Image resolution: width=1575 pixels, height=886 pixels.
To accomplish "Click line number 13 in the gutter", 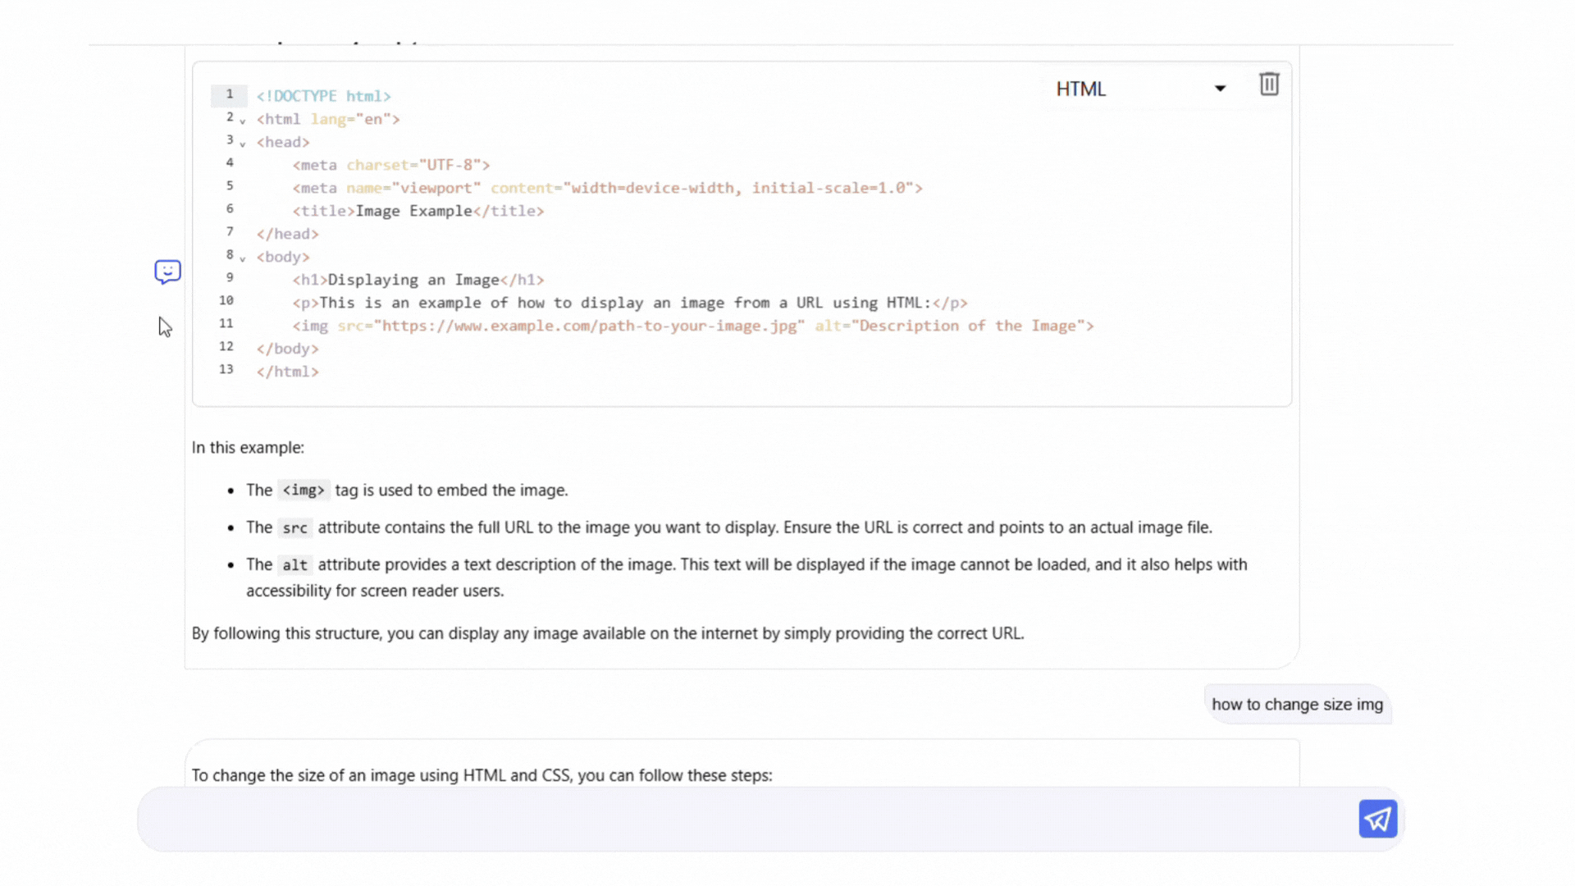I will [226, 369].
